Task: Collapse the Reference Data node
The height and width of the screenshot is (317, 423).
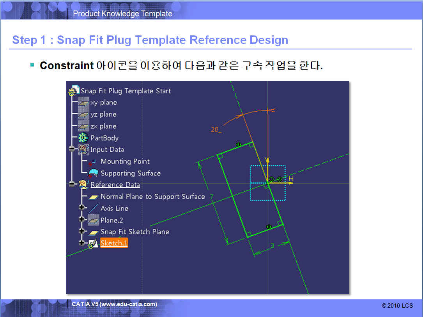Action: [72, 184]
